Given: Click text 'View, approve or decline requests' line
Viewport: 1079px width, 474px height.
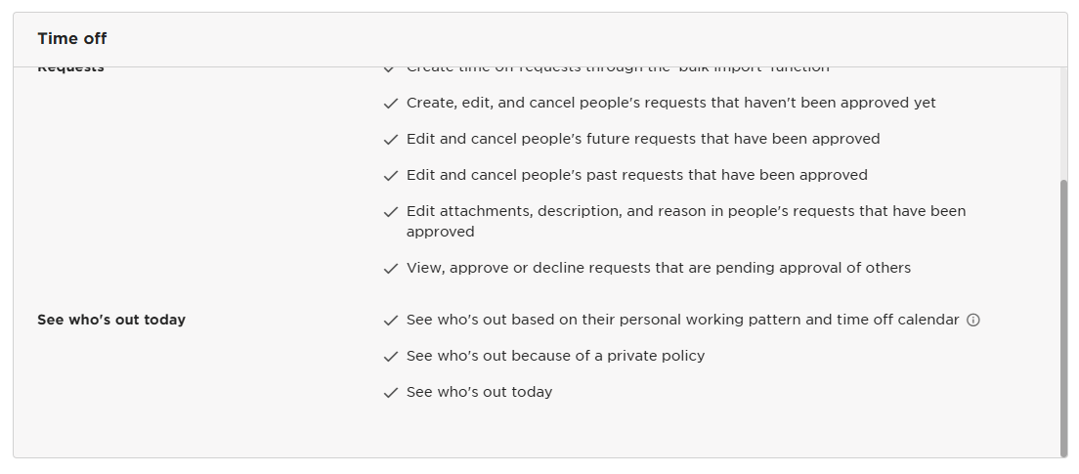Looking at the screenshot, I should [x=659, y=268].
